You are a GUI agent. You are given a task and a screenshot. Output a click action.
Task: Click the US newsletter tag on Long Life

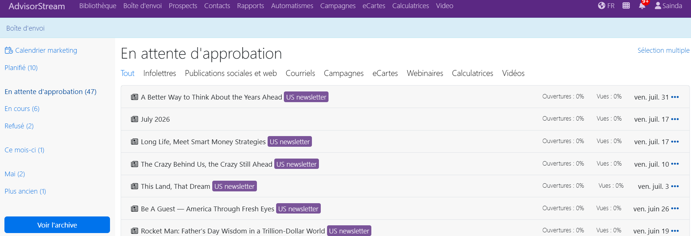(x=290, y=142)
